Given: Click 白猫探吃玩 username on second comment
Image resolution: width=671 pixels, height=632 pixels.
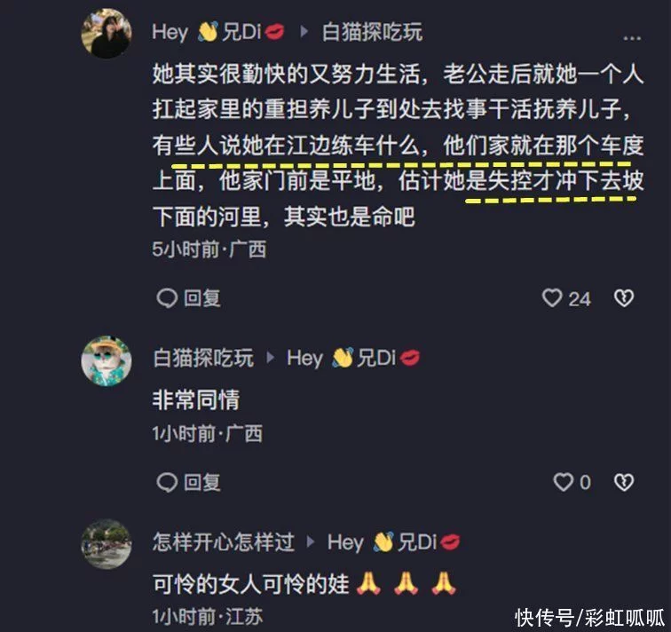Looking at the screenshot, I should pos(203,358).
